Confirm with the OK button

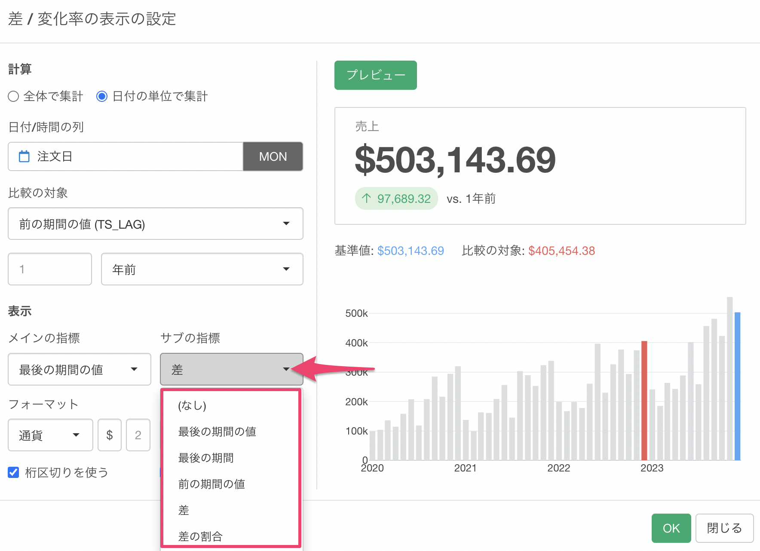click(x=671, y=528)
